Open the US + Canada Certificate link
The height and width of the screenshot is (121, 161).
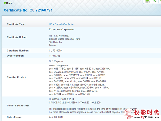[x=61, y=24]
